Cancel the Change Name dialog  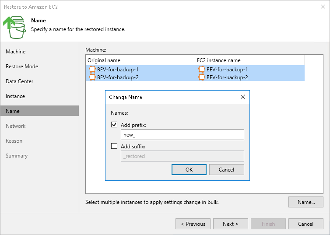coord(226,170)
